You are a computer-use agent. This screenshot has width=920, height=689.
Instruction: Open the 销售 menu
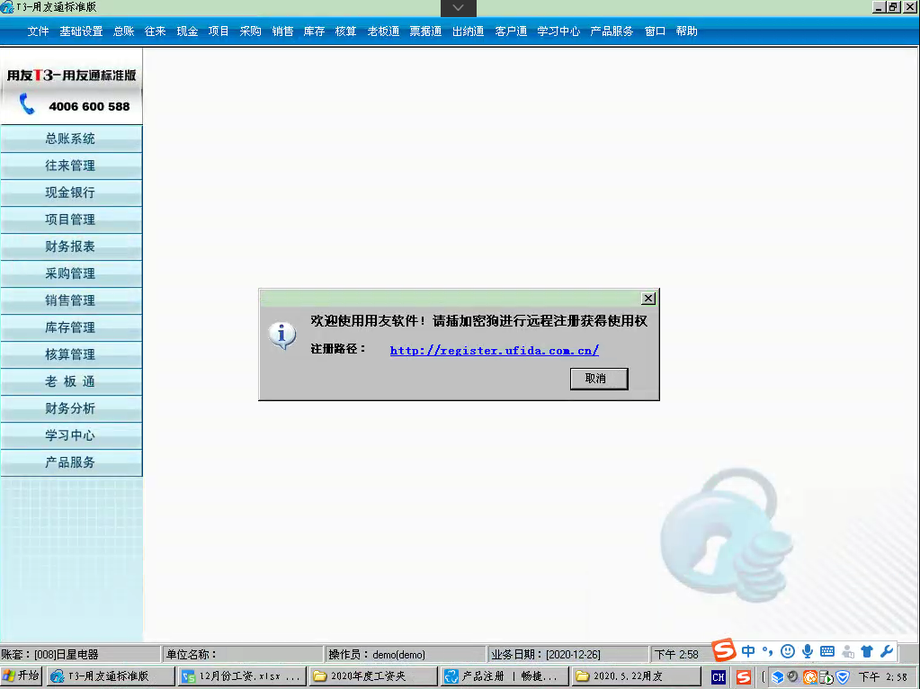[x=282, y=31]
